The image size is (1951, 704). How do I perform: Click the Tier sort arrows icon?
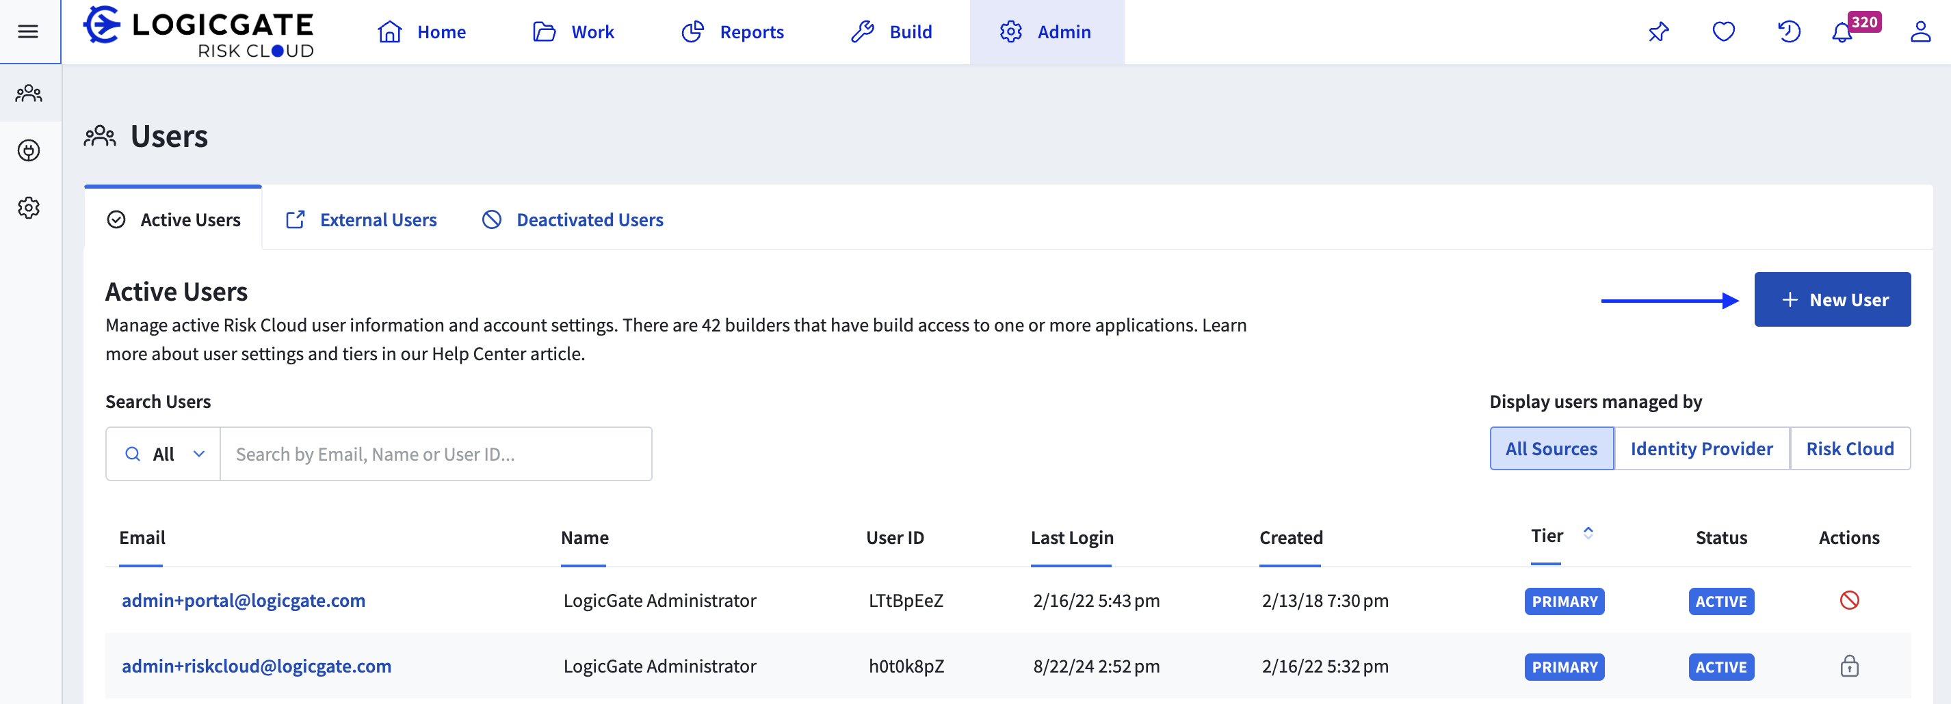(x=1588, y=533)
